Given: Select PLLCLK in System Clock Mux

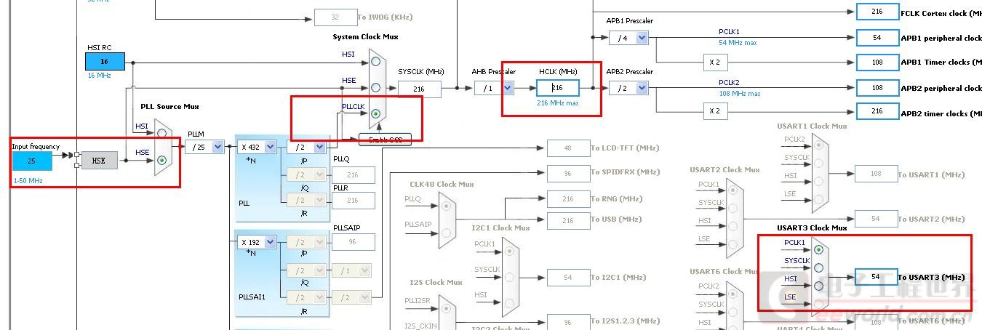Looking at the screenshot, I should tap(375, 113).
